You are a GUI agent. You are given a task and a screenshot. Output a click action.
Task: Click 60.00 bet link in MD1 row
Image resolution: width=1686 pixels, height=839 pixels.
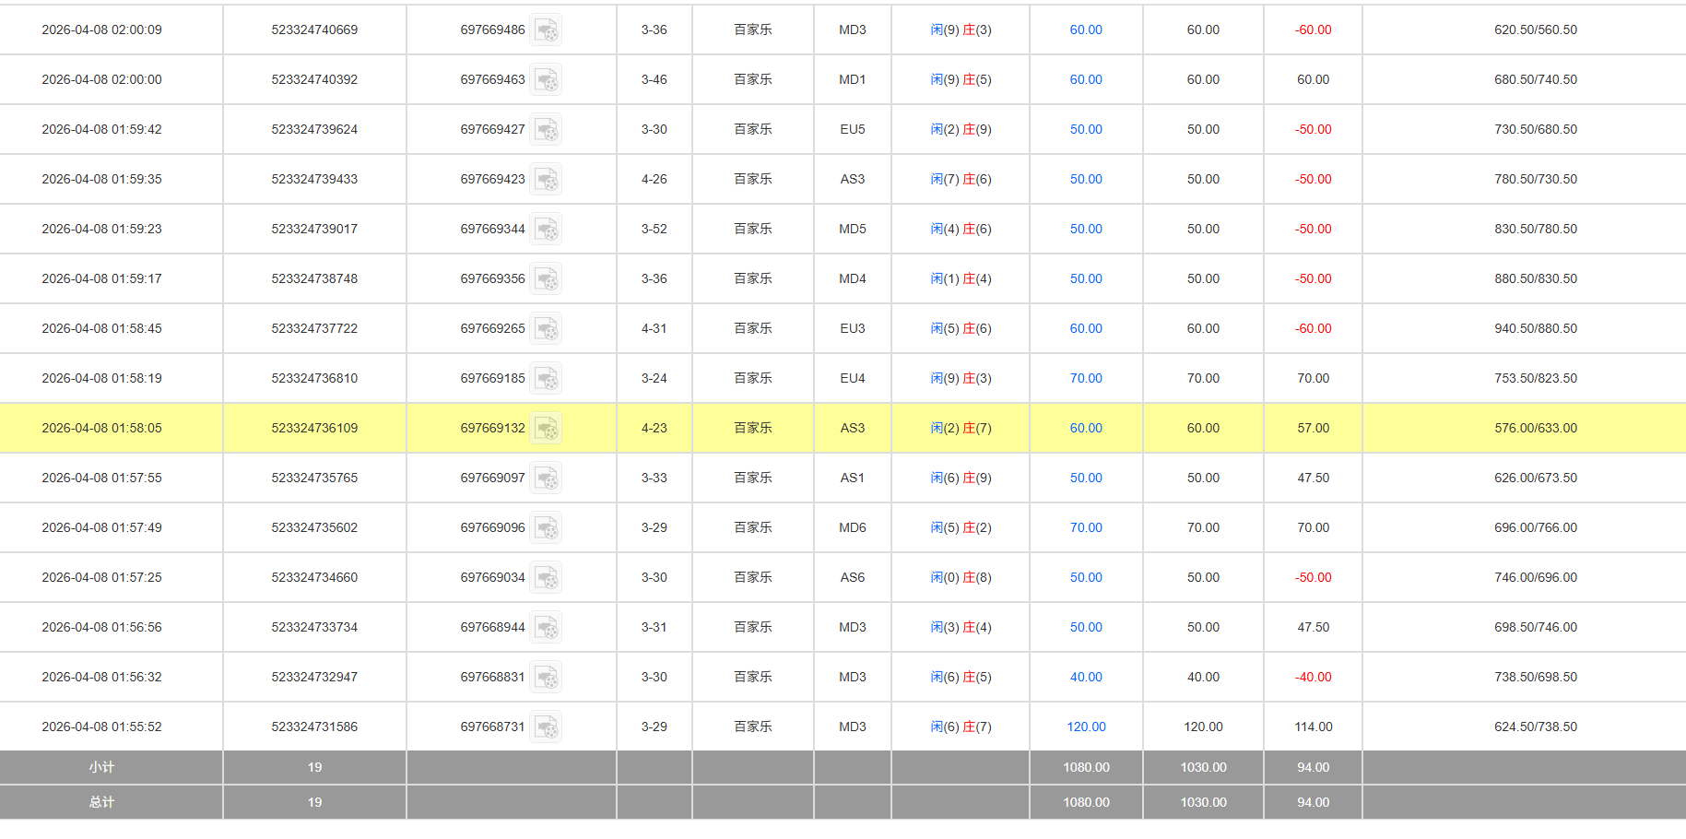1086,79
